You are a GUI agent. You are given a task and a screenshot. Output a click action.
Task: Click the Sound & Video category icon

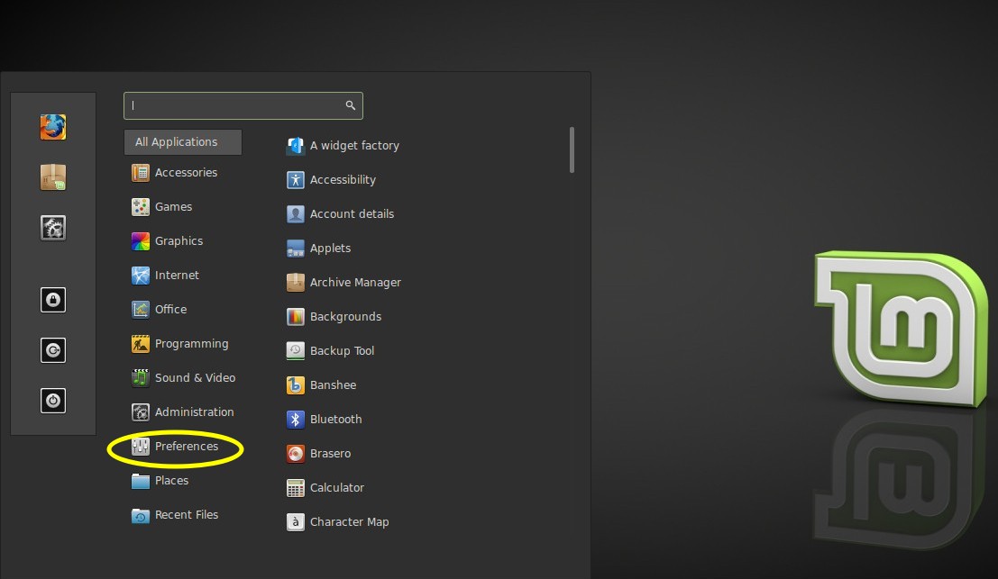tap(140, 377)
